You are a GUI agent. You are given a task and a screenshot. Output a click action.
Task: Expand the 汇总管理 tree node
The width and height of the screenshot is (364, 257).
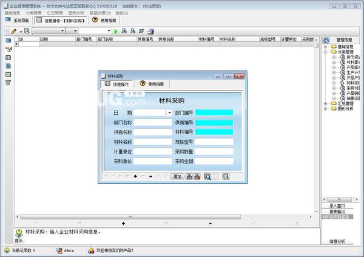pyautogui.click(x=325, y=103)
